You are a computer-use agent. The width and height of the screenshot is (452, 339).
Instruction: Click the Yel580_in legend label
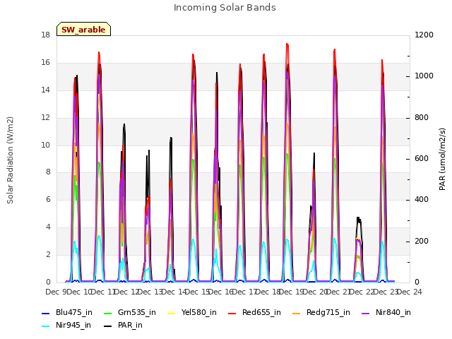click(199, 312)
